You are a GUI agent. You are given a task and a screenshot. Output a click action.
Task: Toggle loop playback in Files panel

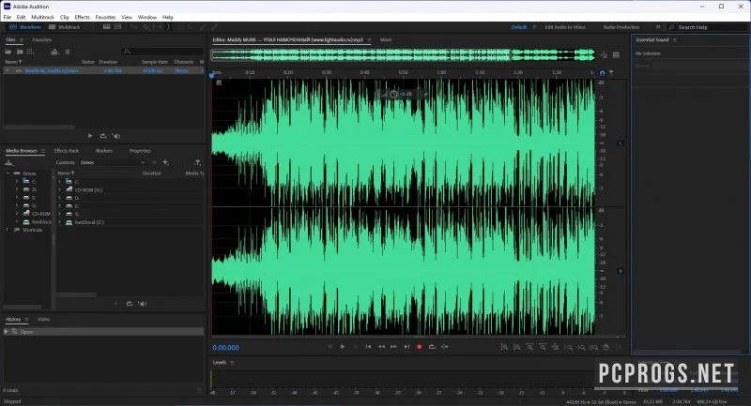103,136
